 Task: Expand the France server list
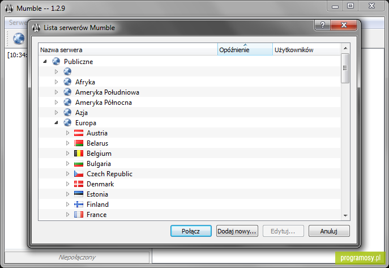point(67,214)
